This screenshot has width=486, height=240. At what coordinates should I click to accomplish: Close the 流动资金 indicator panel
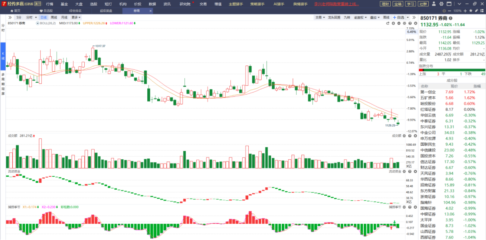tap(415, 171)
